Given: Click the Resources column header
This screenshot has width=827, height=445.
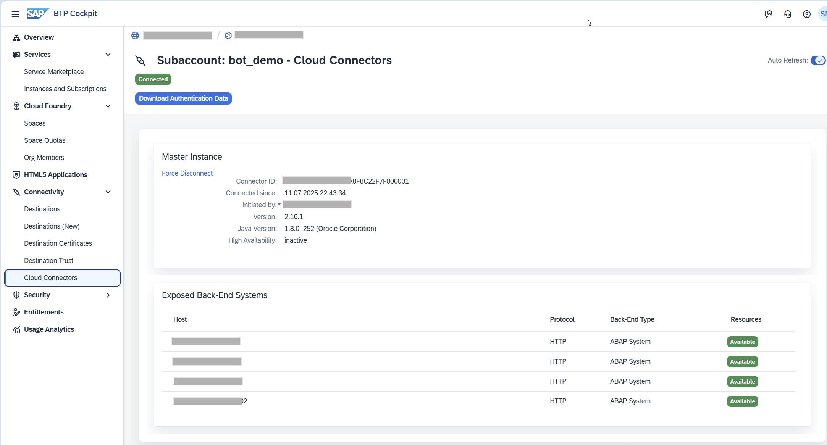Looking at the screenshot, I should (x=746, y=319).
